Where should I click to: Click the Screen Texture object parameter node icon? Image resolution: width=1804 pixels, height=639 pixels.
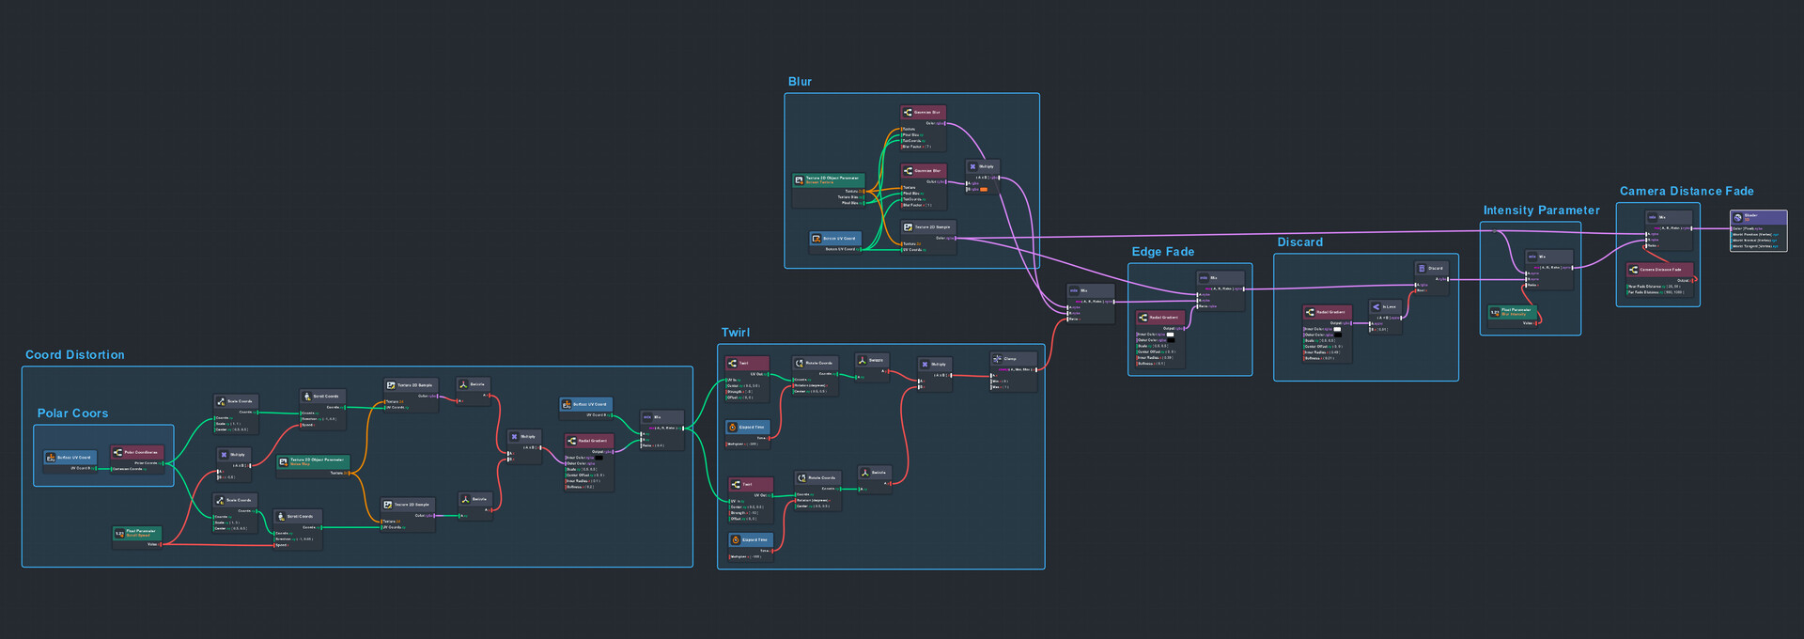(799, 179)
